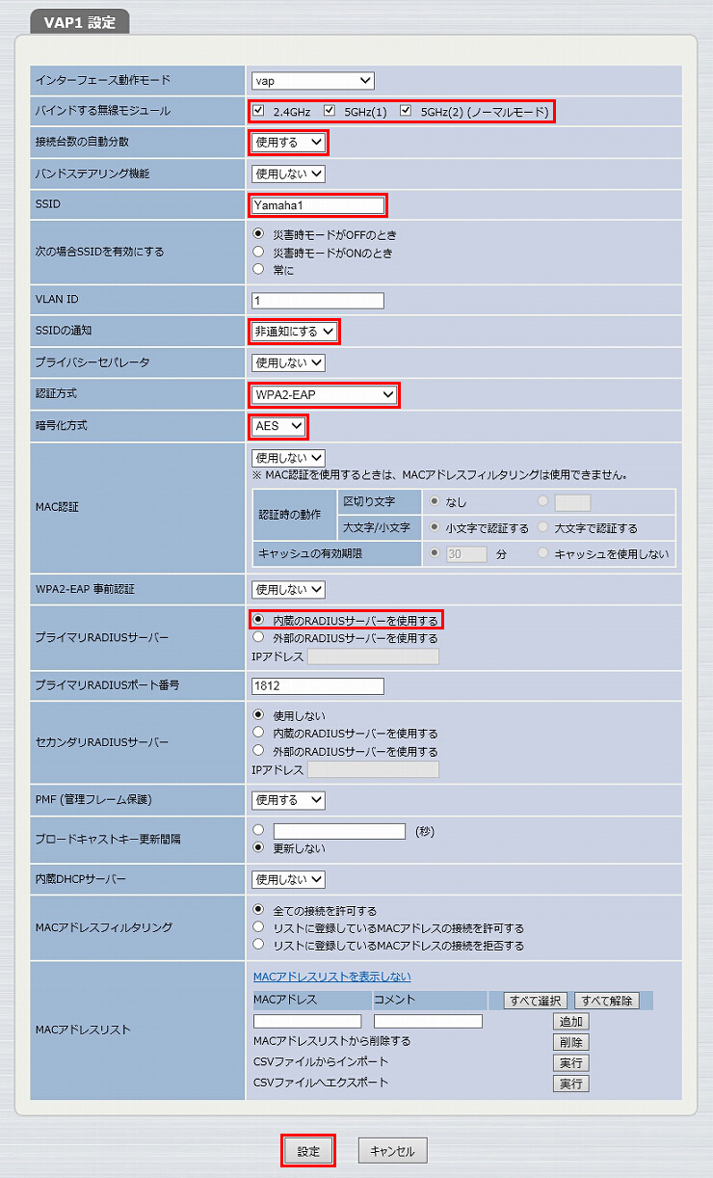Image resolution: width=713 pixels, height=1178 pixels.
Task: Select the VAP1 設定 tab header
Action: [x=79, y=23]
